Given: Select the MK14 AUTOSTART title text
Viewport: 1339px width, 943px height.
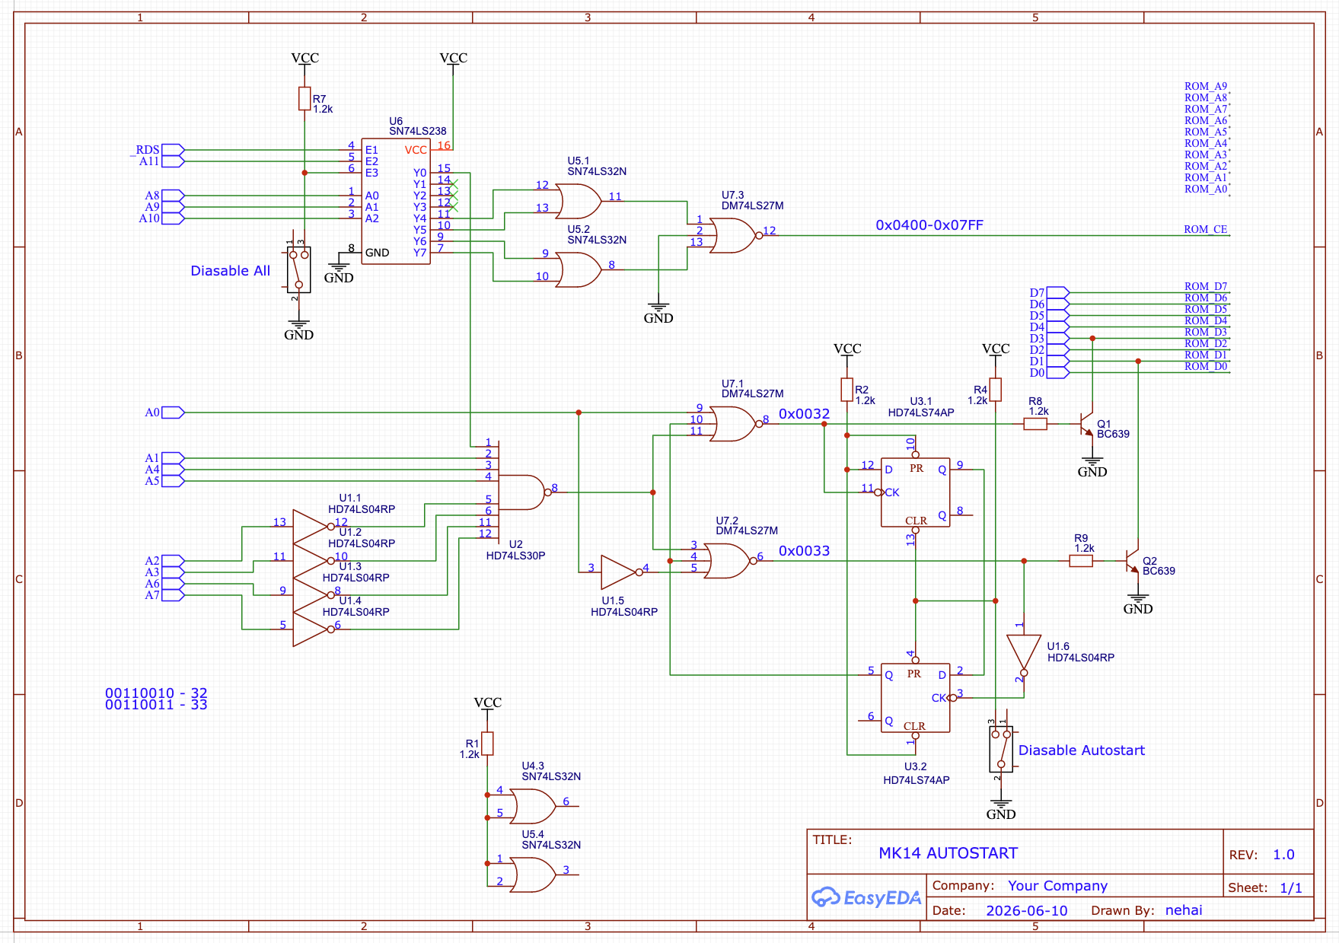Looking at the screenshot, I should pyautogui.click(x=948, y=853).
